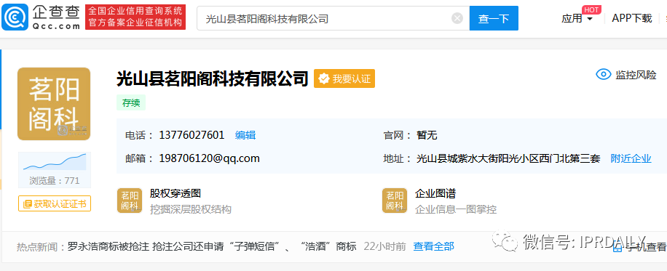Open the 企业图谱 enterprise graph icon

tap(395, 201)
